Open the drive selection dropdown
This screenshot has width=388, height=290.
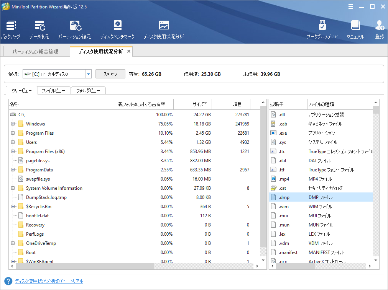tap(89, 74)
